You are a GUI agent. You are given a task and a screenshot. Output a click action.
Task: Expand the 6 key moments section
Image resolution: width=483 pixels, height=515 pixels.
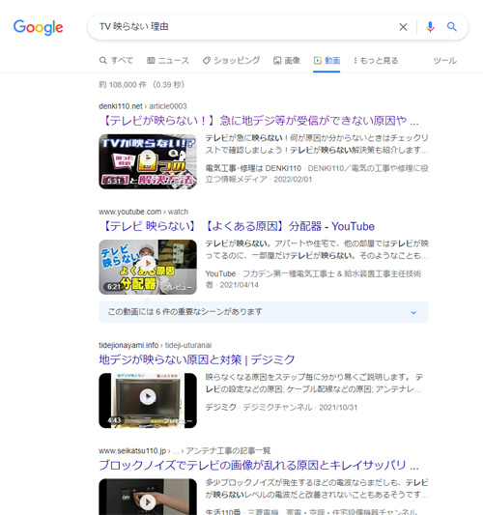tap(264, 312)
